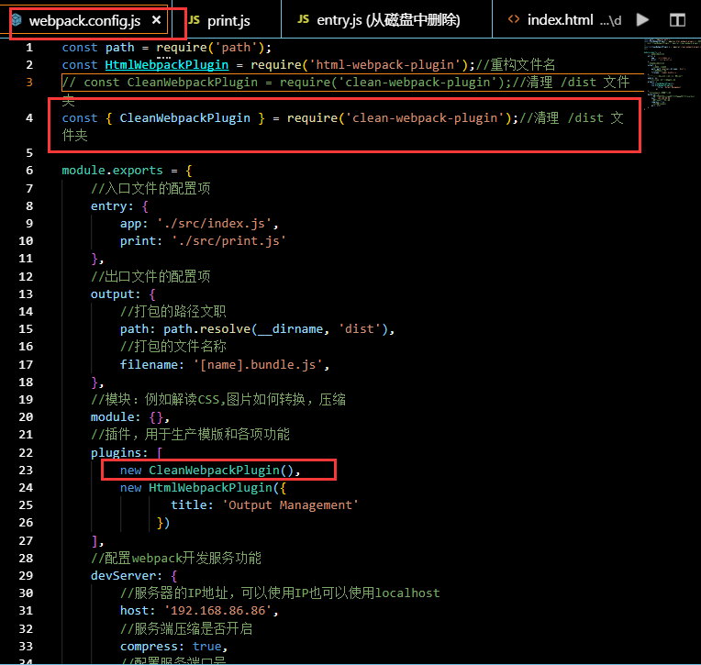Click the commented-out CleanWebpackPlugin line 3
Screen dimensions: 701x665
pyautogui.click(x=352, y=83)
